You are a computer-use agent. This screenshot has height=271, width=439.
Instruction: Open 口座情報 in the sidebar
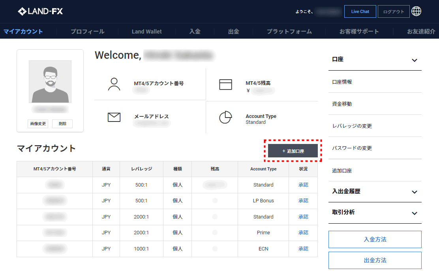point(342,82)
